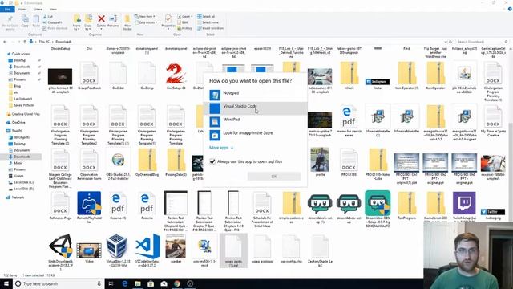Select Music under This PC
This screenshot has height=289, width=513.
(18, 163)
